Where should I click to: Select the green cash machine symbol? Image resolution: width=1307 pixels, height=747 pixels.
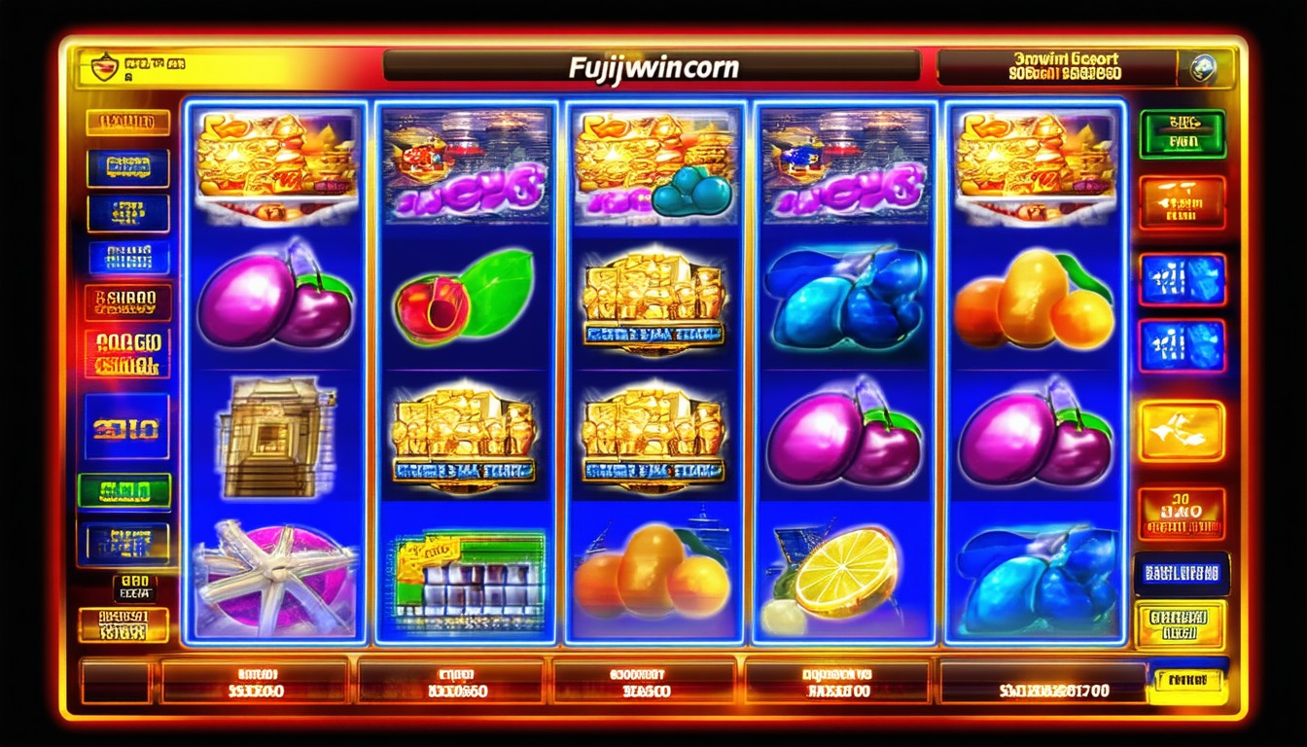(x=465, y=580)
